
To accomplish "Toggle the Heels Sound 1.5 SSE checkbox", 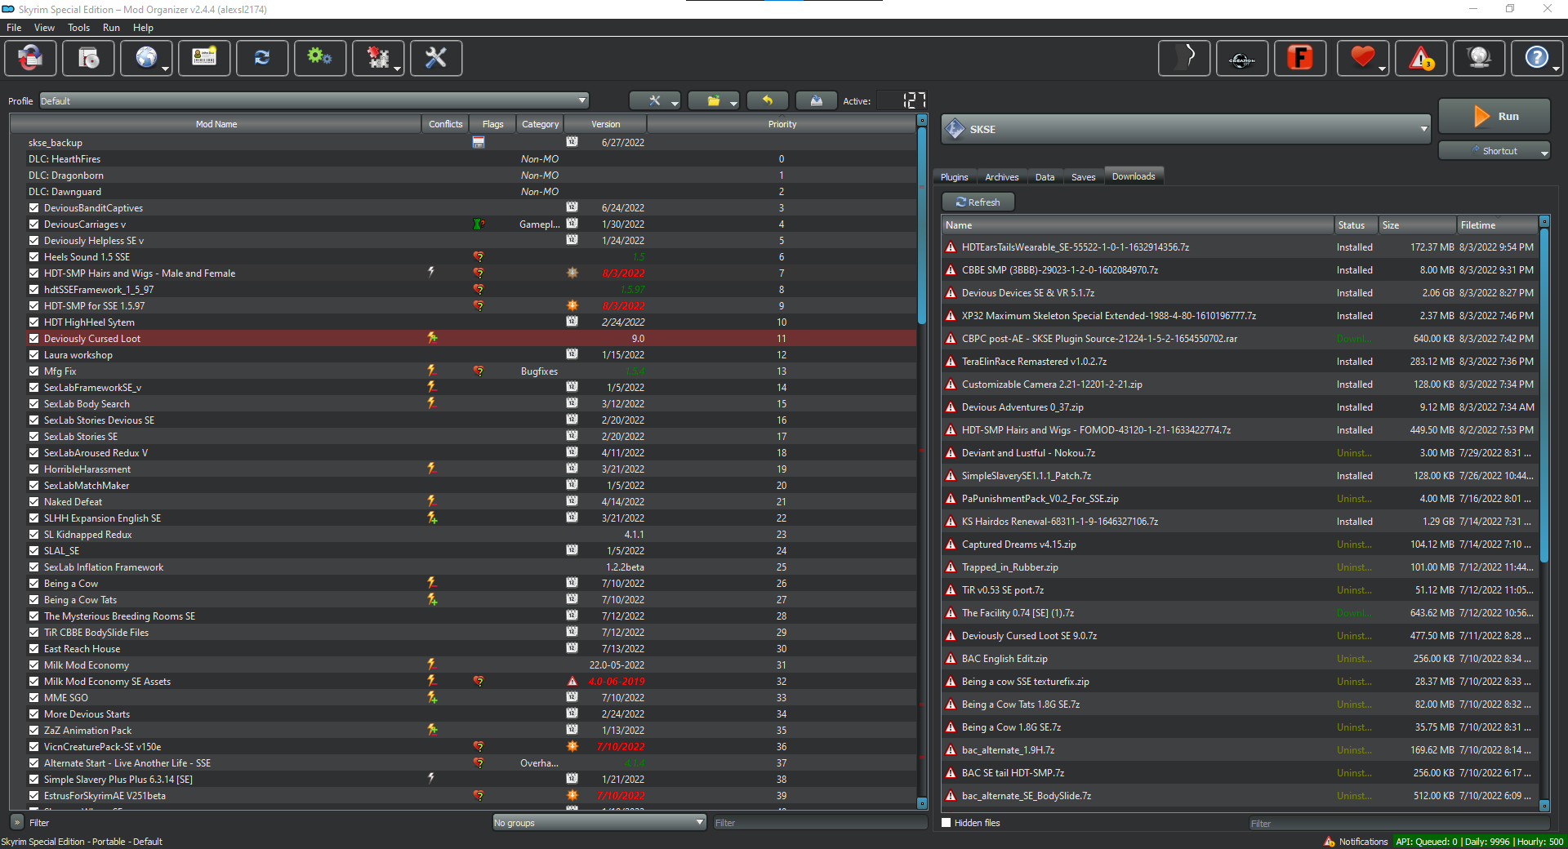I will [34, 257].
